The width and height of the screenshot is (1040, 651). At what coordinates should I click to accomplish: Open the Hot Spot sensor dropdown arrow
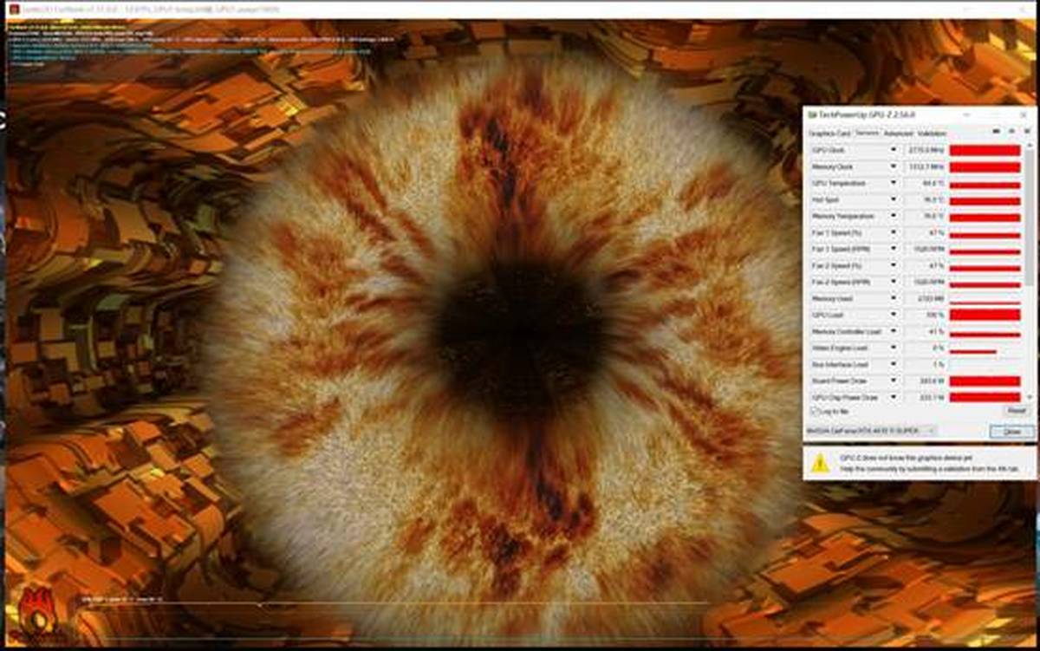pyautogui.click(x=894, y=200)
